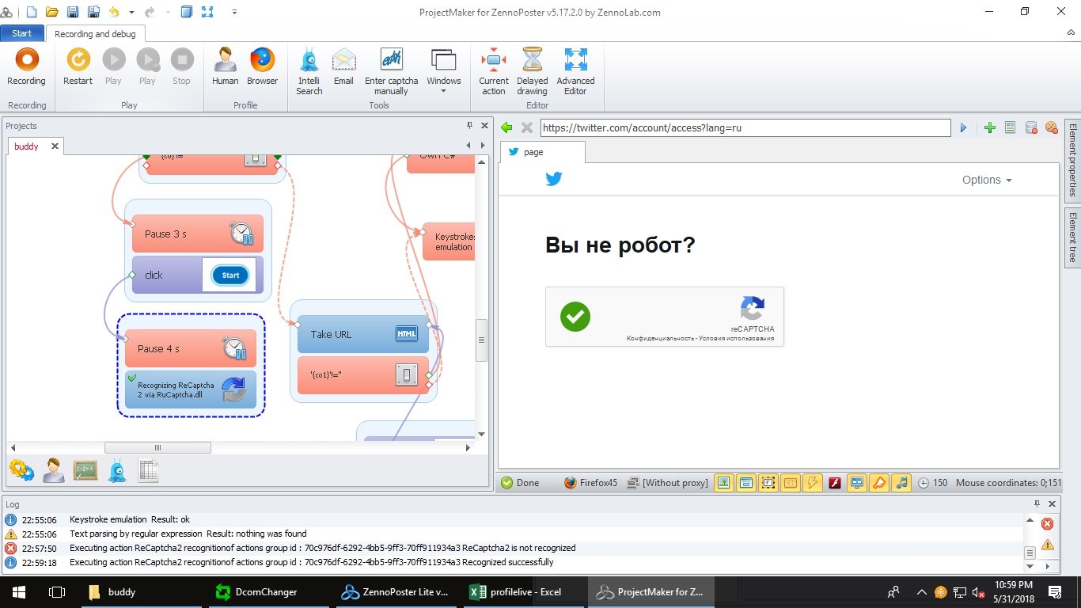Open the Human profile tool
Image resolution: width=1081 pixels, height=608 pixels.
point(225,66)
